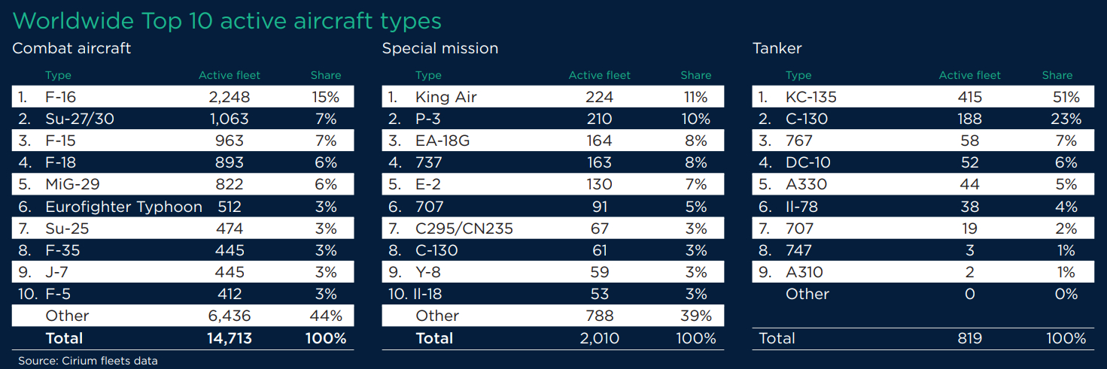
Task: Click the combat aircraft total value 14,713
Action: [229, 338]
